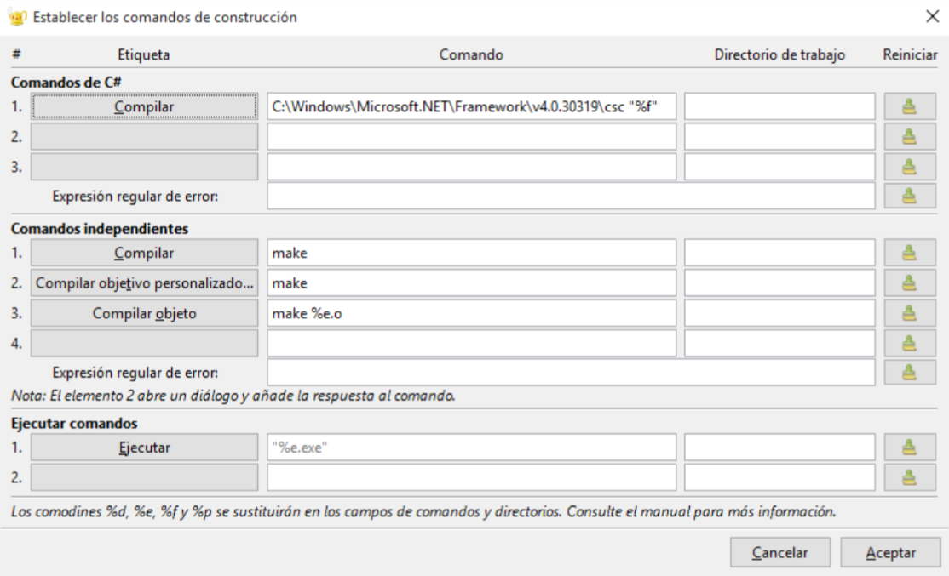
Task: Reset the C# Compilar command row
Action: 910,106
